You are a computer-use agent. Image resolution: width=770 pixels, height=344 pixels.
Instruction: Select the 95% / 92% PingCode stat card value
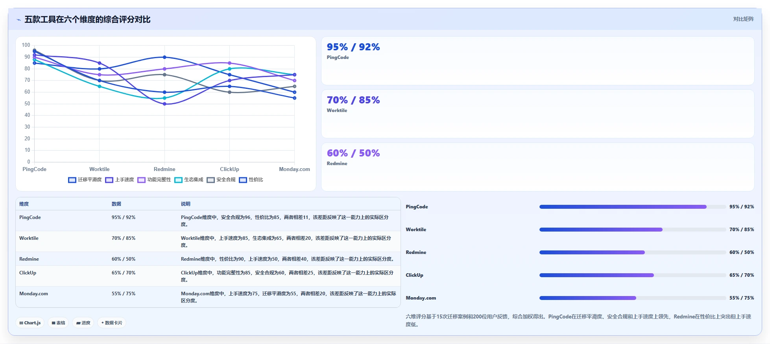click(x=353, y=47)
